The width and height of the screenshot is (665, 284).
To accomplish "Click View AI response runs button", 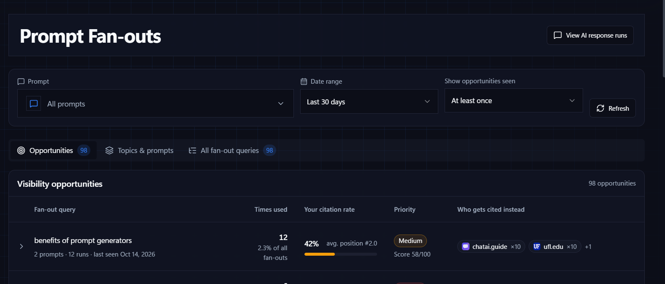I will 590,35.
